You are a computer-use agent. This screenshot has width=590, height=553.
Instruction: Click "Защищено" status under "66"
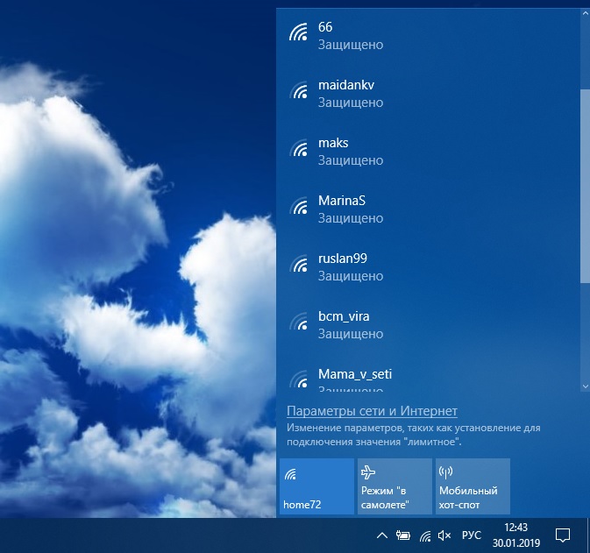click(x=351, y=45)
